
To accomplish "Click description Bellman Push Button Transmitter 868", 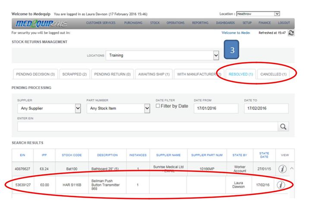I will point(105,185).
